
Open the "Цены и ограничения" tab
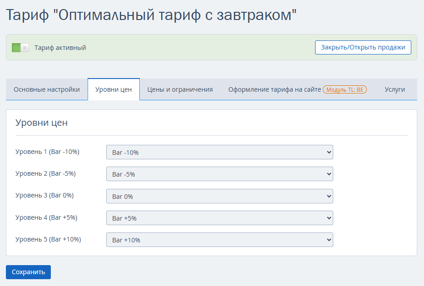(x=180, y=89)
